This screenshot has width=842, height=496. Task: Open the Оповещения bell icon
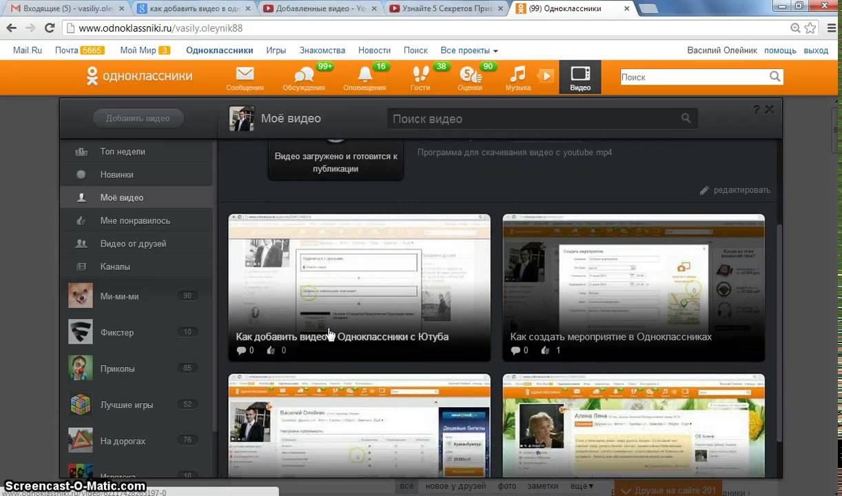[364, 74]
